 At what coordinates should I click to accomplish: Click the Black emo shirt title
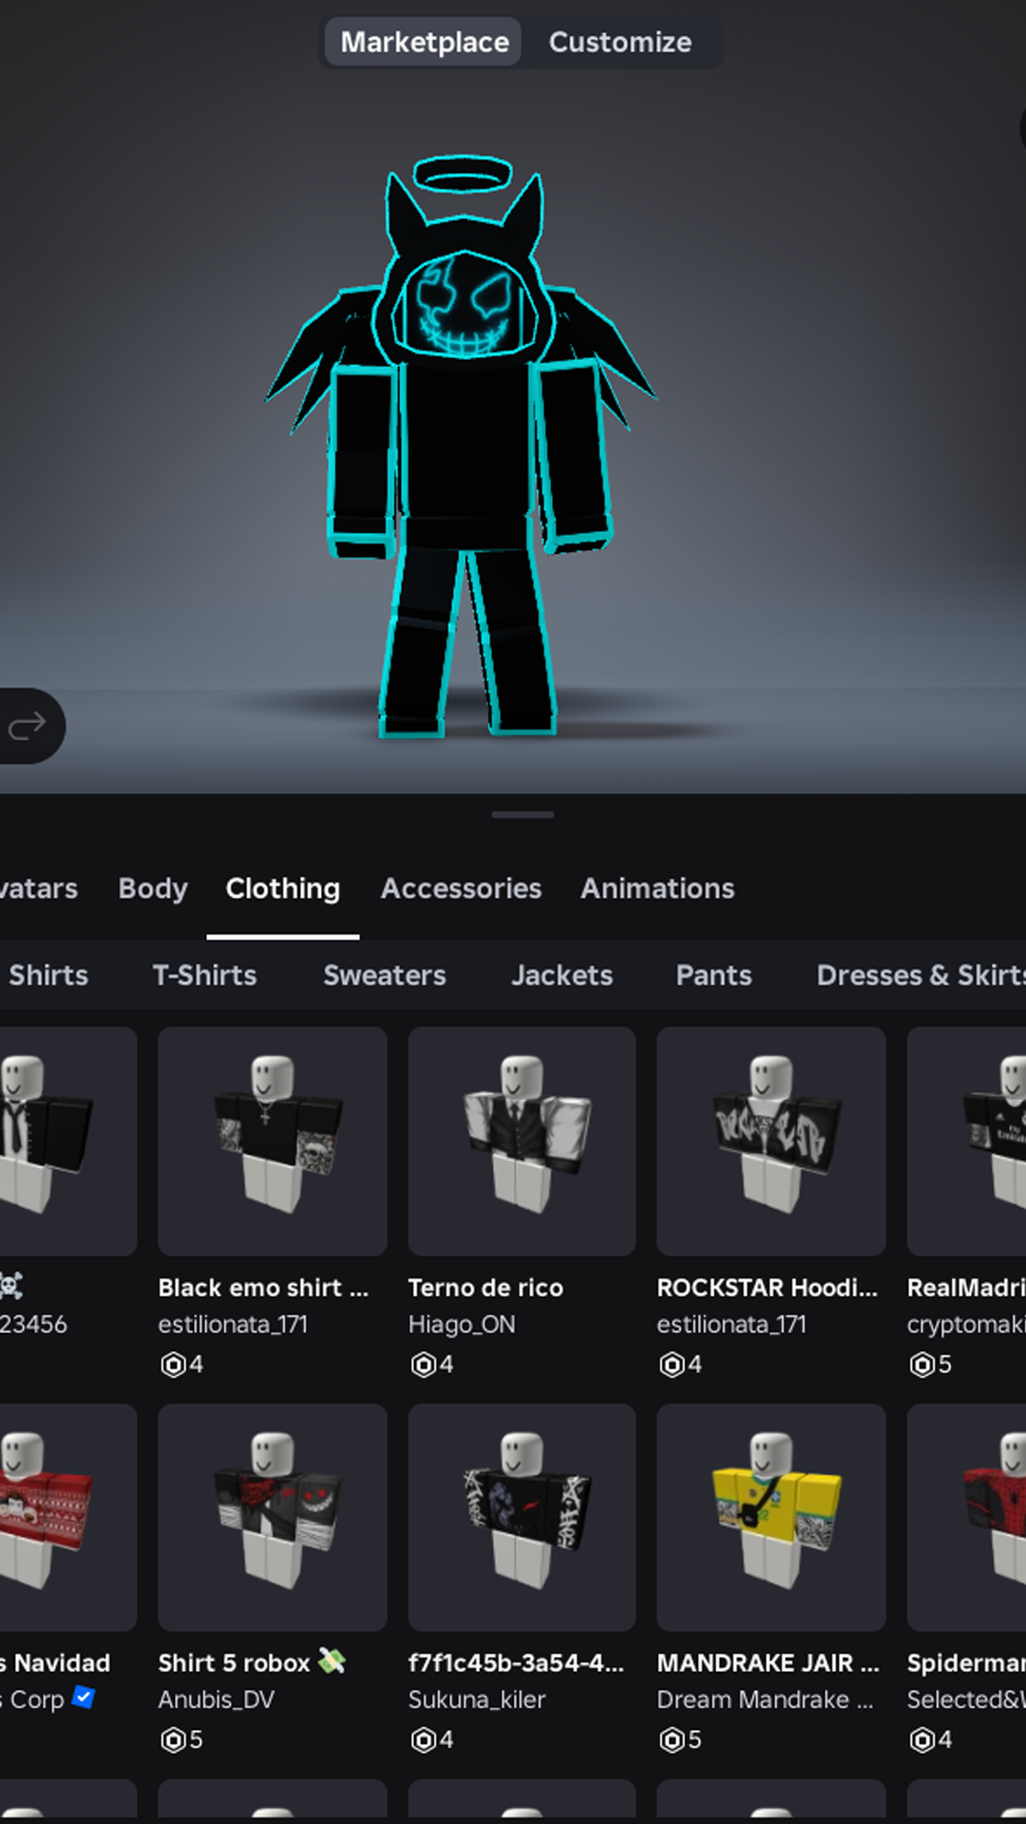tap(263, 1288)
